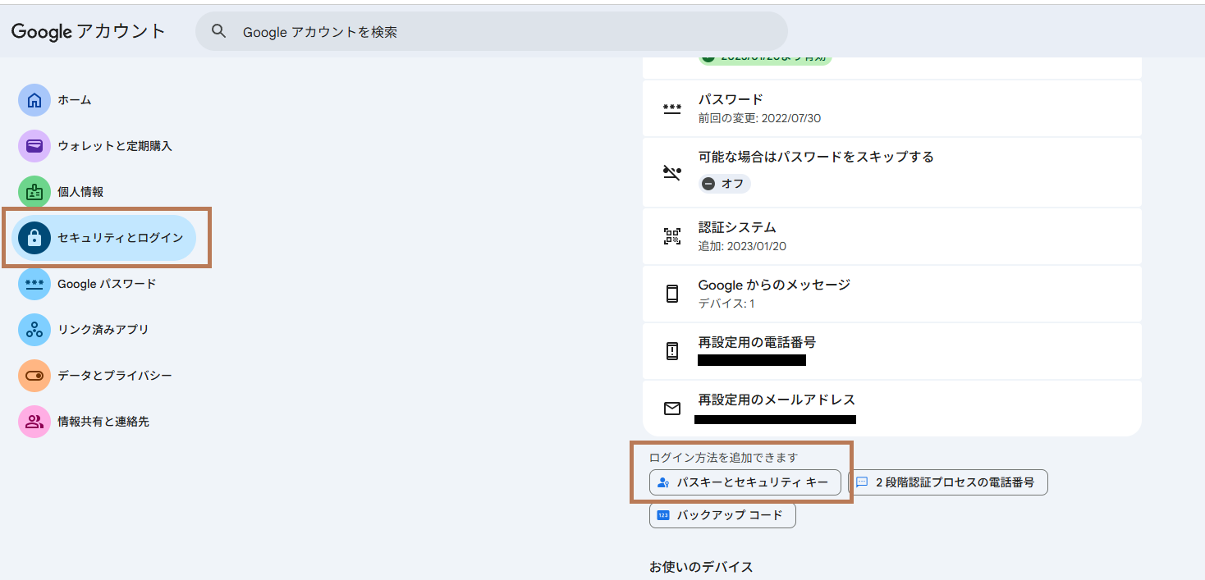Click ログイン方法を追加できます text
This screenshot has width=1205, height=580.
723,458
